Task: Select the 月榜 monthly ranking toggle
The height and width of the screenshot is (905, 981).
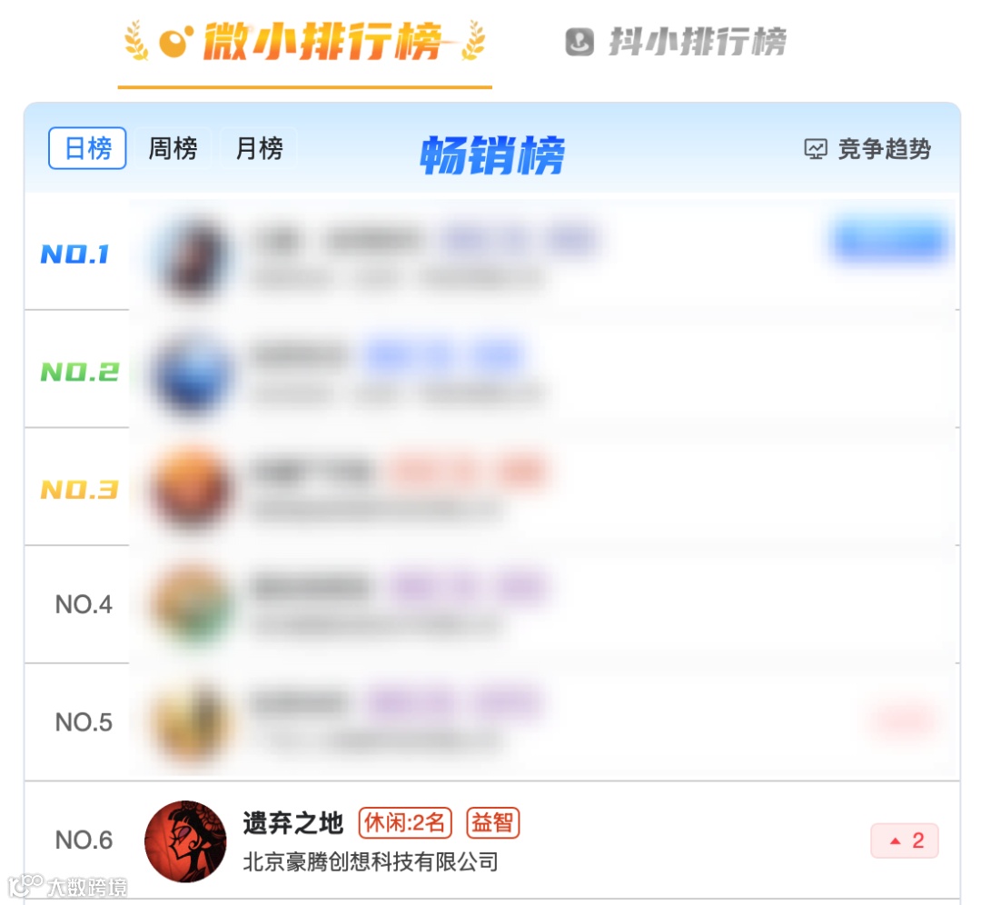Action: pyautogui.click(x=259, y=148)
